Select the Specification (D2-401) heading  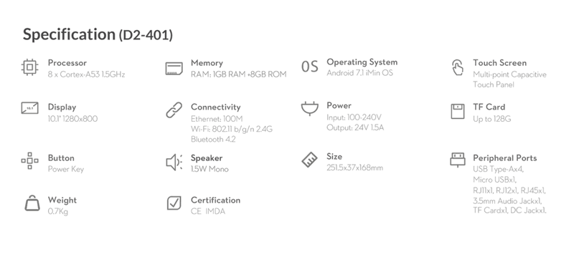pos(98,34)
